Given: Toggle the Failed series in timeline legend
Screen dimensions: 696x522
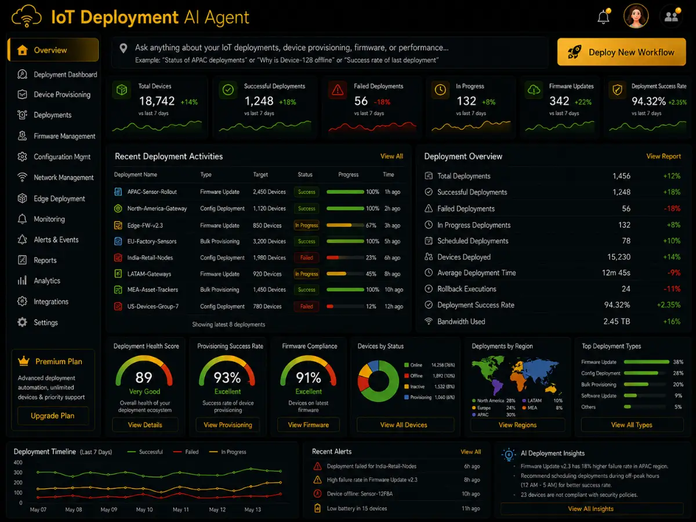Looking at the screenshot, I should pos(186,452).
